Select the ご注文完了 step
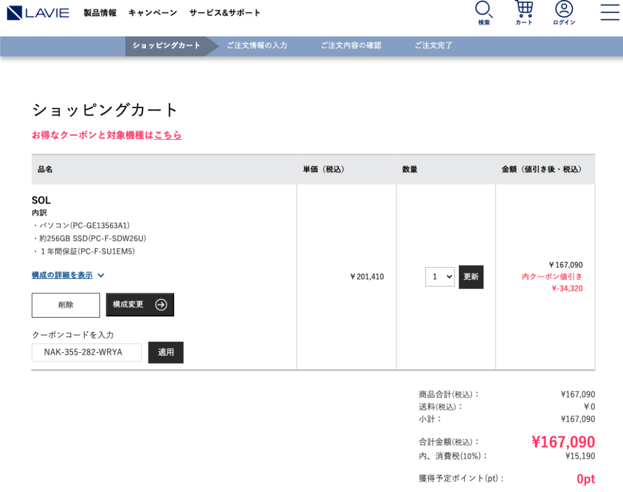Screen dimensions: 623x492 434,46
